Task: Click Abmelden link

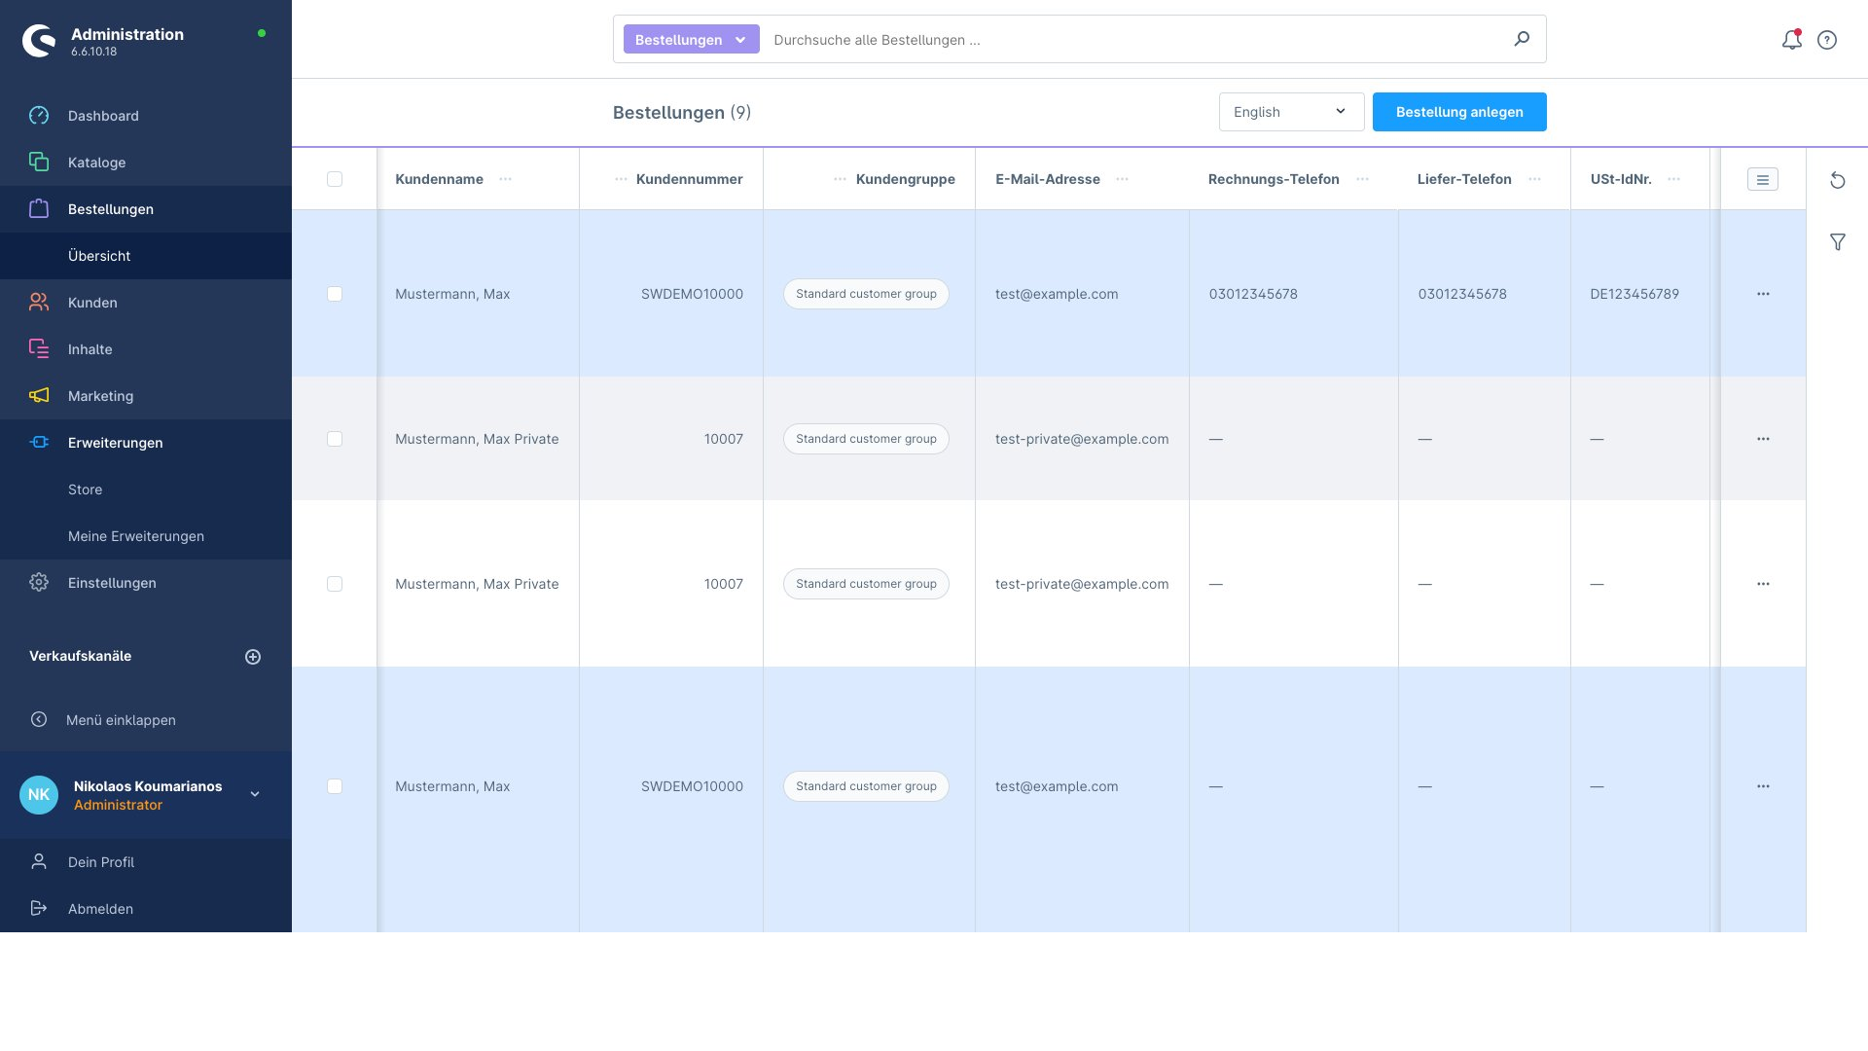Action: coord(100,909)
